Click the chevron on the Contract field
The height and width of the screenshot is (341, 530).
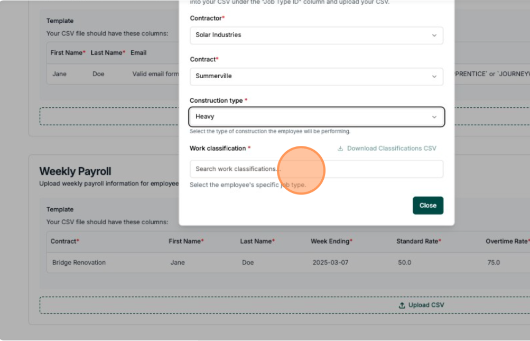[x=434, y=76]
